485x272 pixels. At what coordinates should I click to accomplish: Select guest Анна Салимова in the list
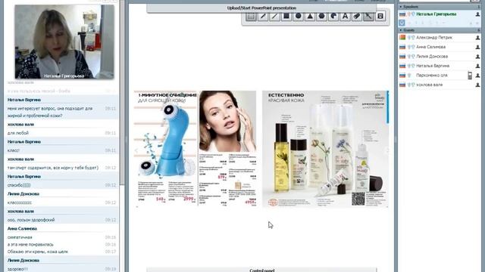click(440, 47)
